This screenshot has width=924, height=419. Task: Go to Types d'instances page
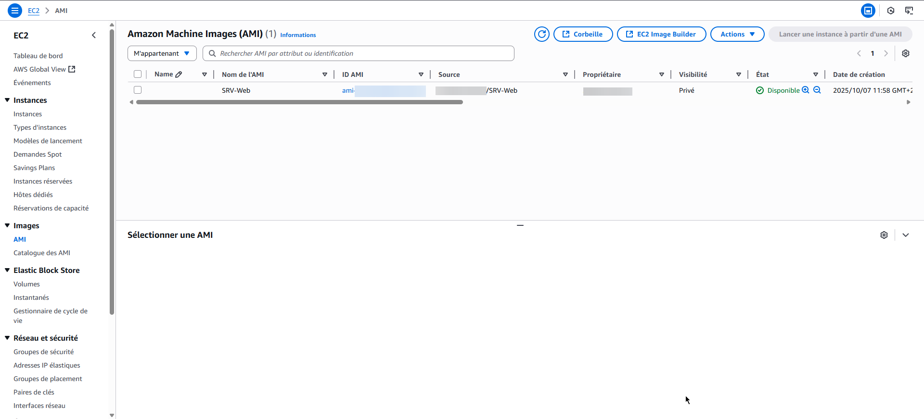point(40,127)
